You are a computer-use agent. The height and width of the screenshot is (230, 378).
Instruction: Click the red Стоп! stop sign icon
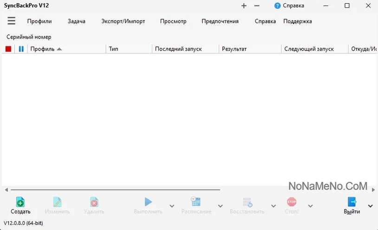click(292, 202)
